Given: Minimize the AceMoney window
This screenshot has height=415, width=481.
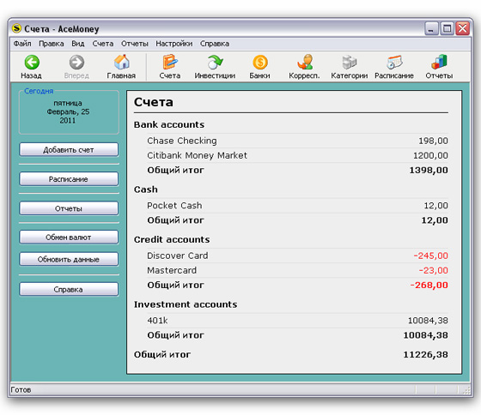Looking at the screenshot, I should click(x=431, y=29).
